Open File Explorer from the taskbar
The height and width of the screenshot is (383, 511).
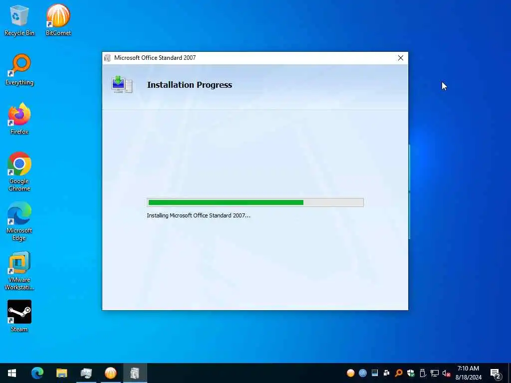pos(61,373)
